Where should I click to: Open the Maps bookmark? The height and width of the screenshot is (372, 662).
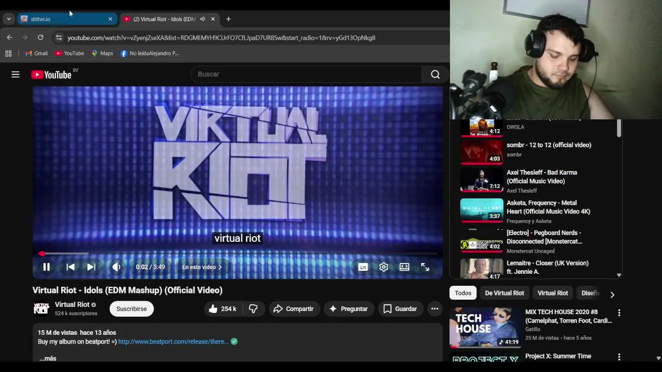(102, 53)
